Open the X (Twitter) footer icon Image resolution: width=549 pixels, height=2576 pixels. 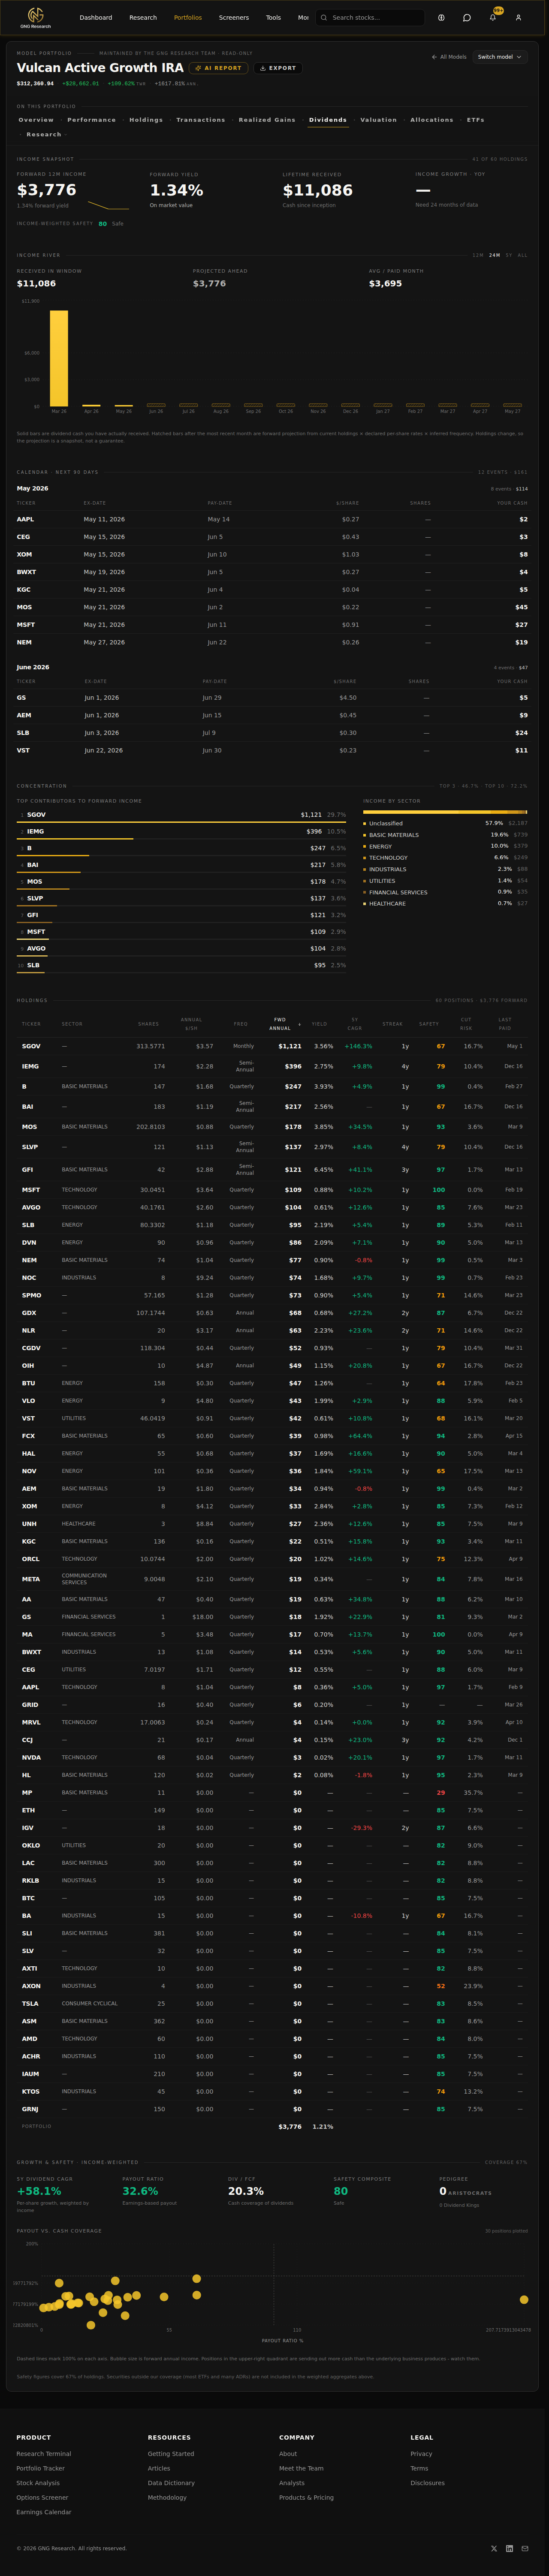click(494, 2548)
